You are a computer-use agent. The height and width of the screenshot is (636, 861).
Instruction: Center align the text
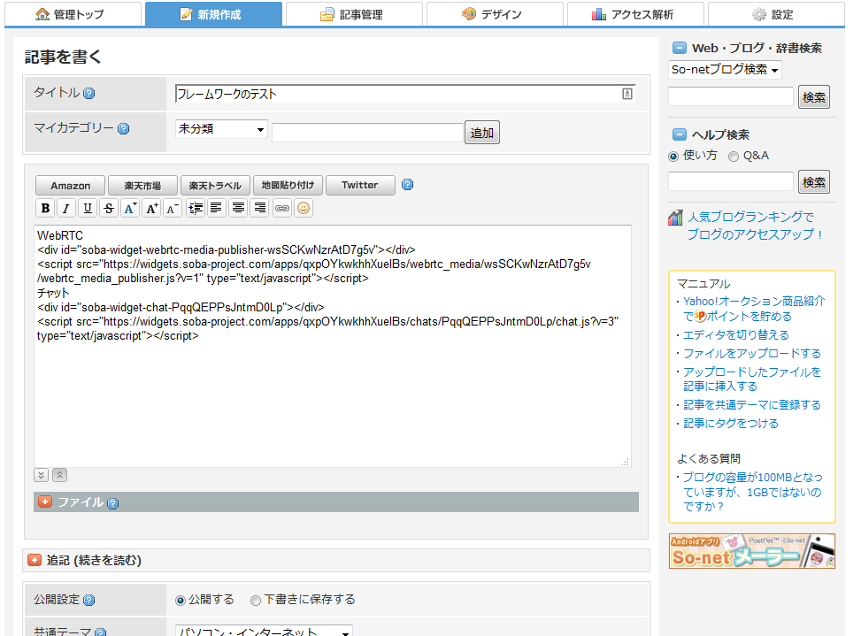(x=238, y=208)
